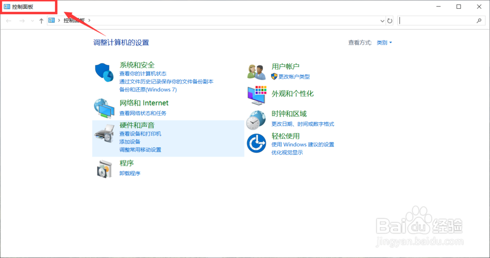The width and height of the screenshot is (490, 258).
Task: Click 优化视觉显示 link
Action: 287,153
